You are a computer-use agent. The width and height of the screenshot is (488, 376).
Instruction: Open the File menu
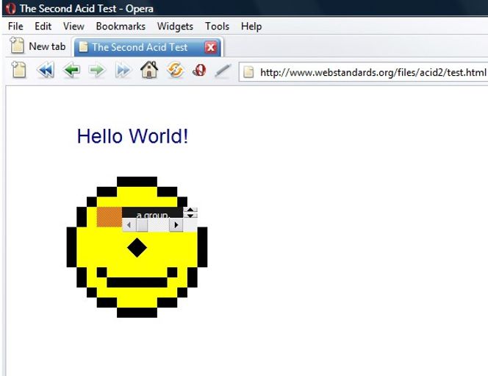point(15,26)
